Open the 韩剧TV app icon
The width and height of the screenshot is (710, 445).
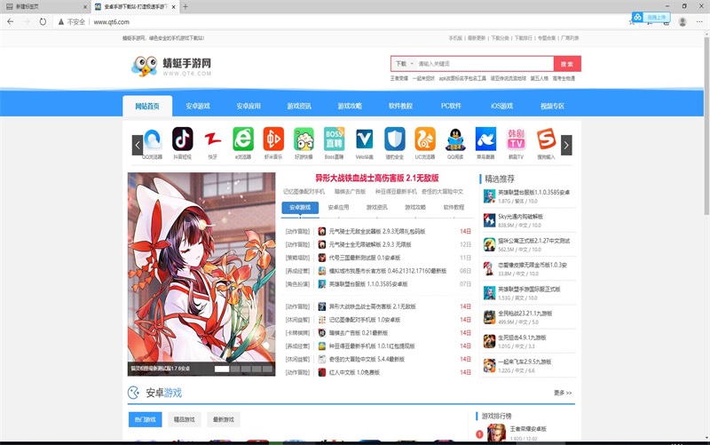click(x=516, y=139)
